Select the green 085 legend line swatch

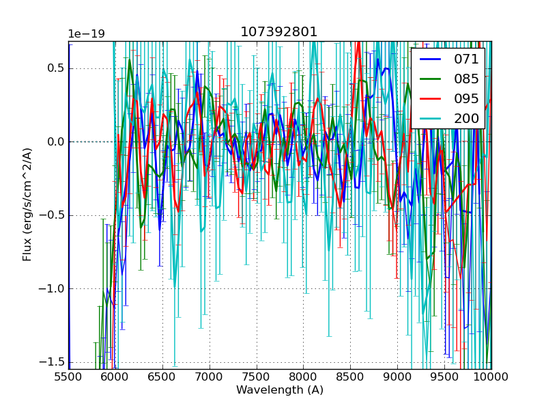point(430,79)
